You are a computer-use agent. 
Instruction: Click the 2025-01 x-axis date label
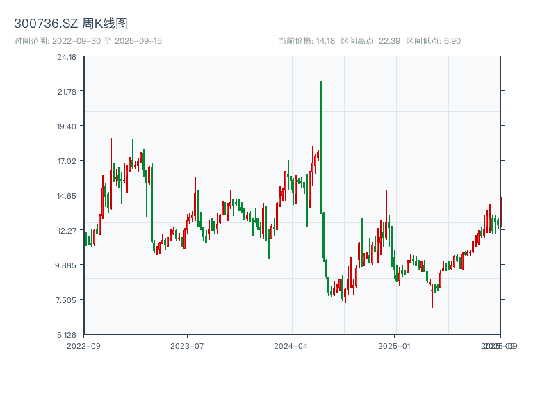click(394, 346)
